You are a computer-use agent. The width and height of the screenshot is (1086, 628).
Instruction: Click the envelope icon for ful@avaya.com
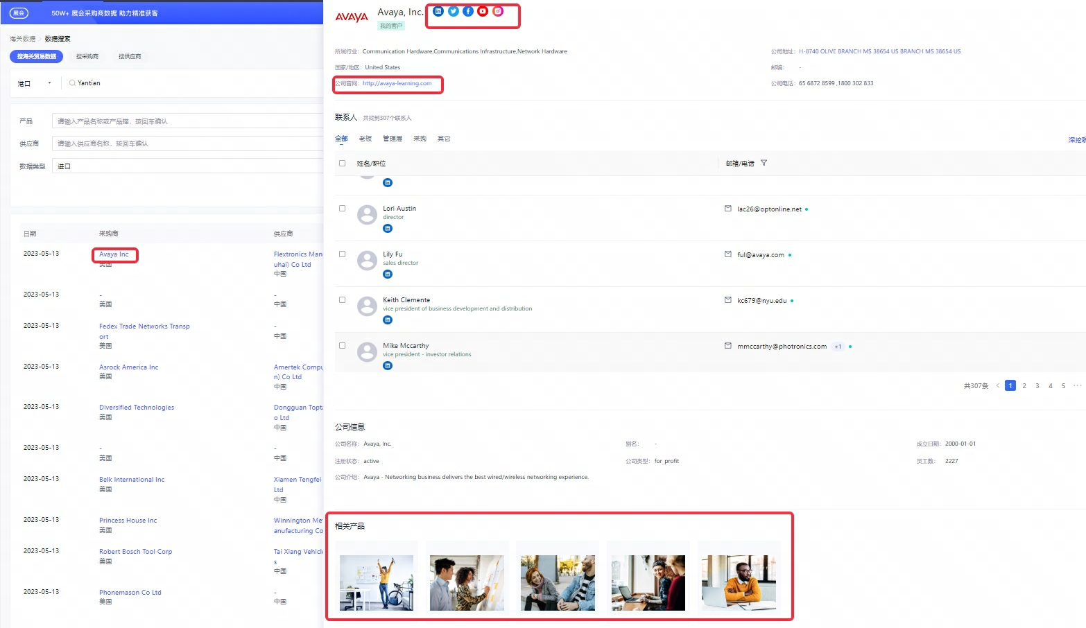(x=728, y=254)
